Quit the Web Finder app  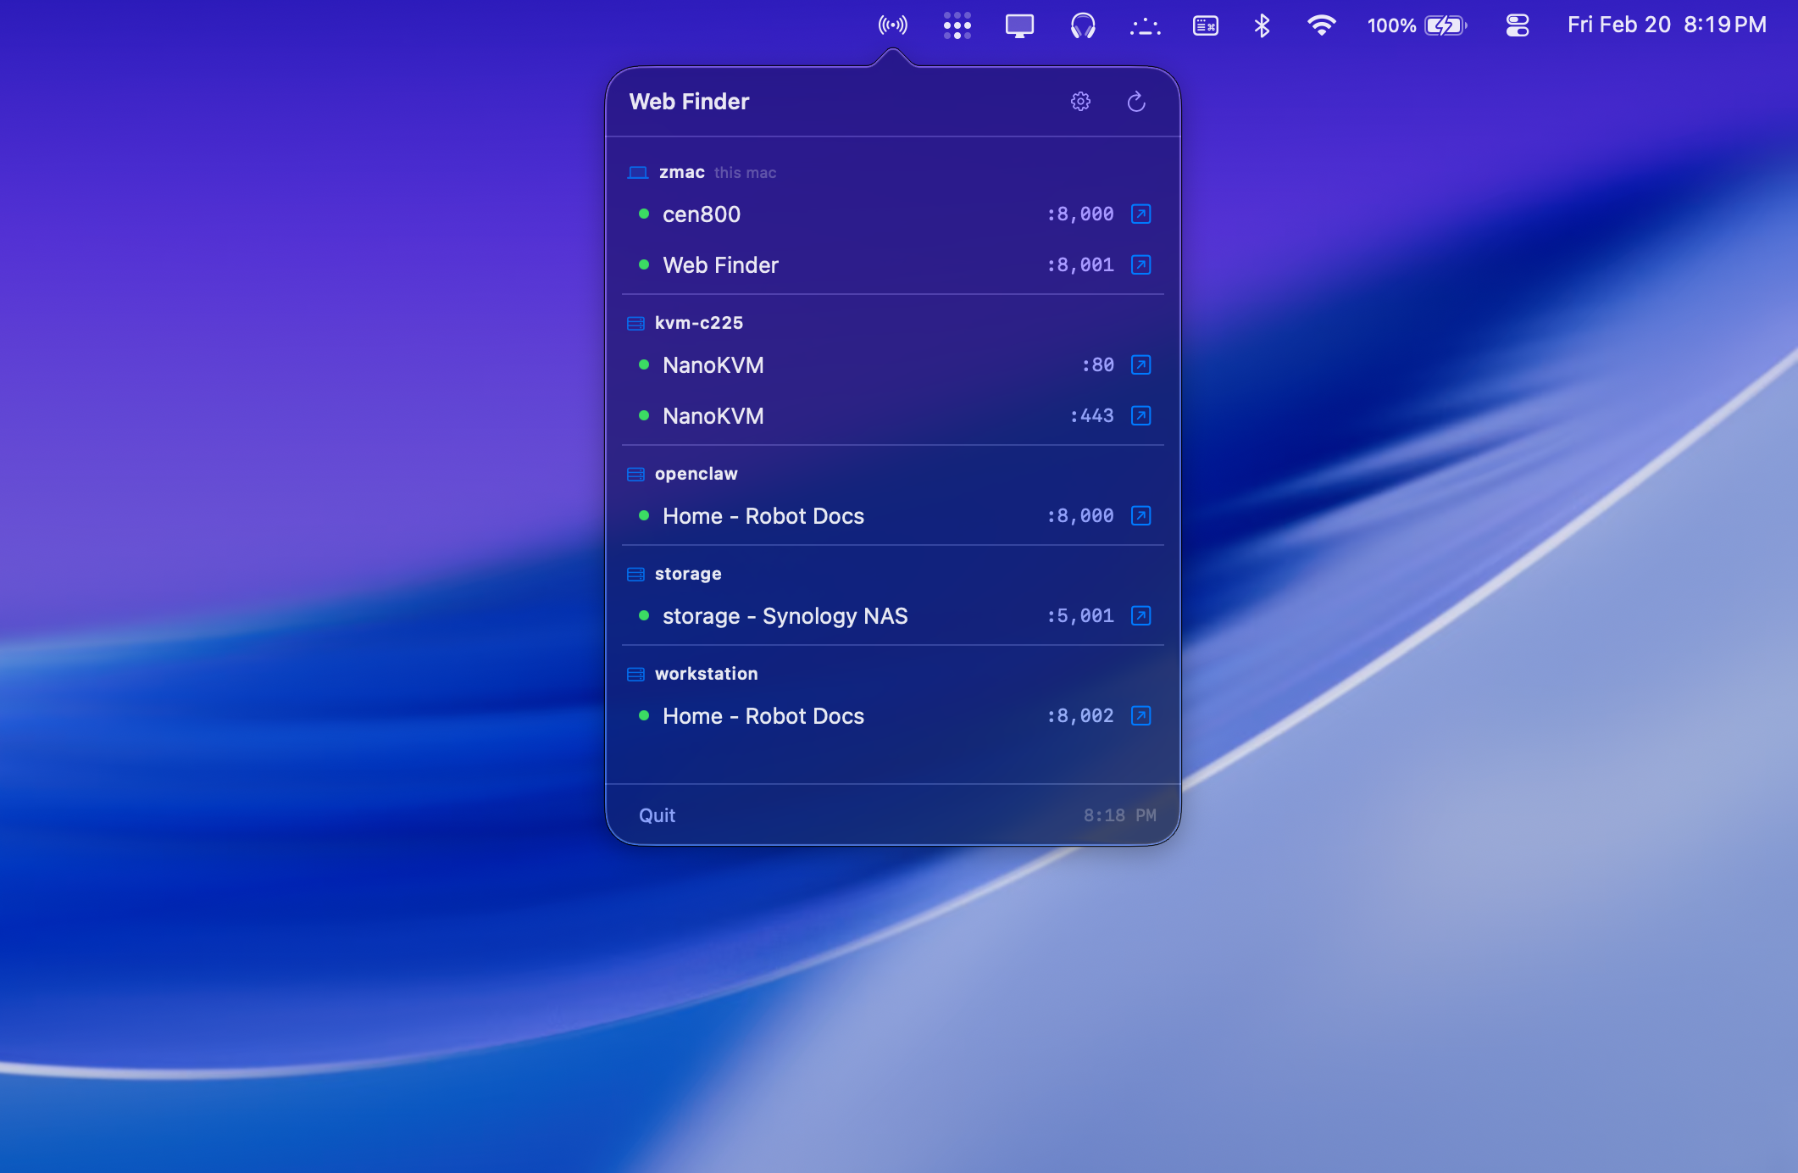[657, 814]
